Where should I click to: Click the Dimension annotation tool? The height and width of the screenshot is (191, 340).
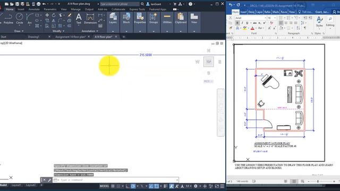tap(90, 19)
